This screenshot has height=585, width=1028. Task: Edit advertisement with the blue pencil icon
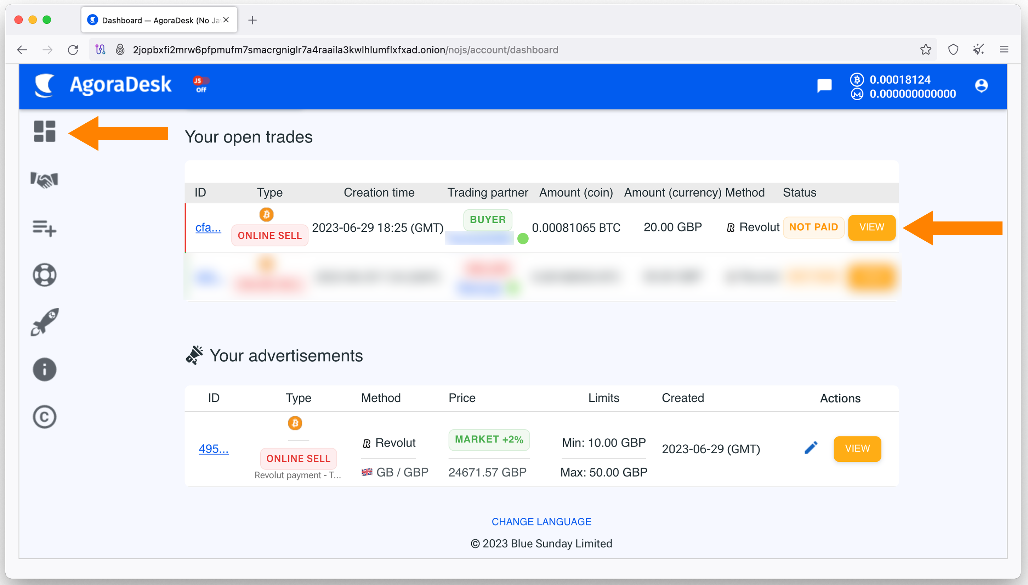(x=811, y=448)
